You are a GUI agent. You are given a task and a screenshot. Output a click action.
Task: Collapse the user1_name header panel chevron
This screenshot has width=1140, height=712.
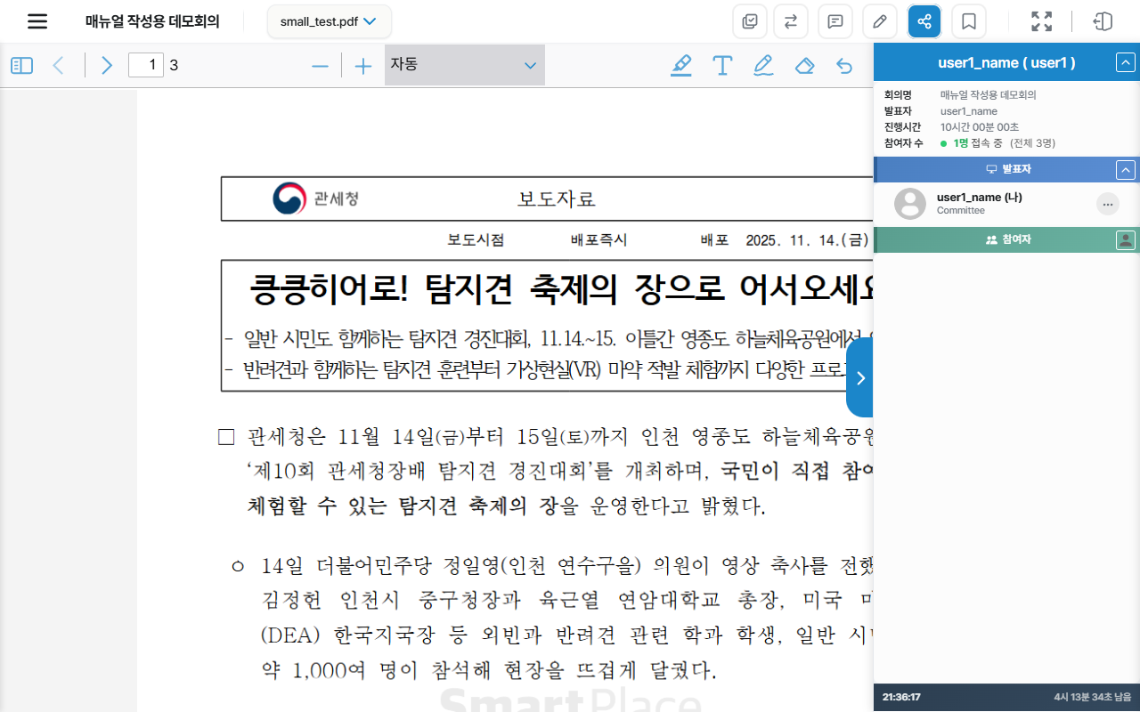(1126, 62)
